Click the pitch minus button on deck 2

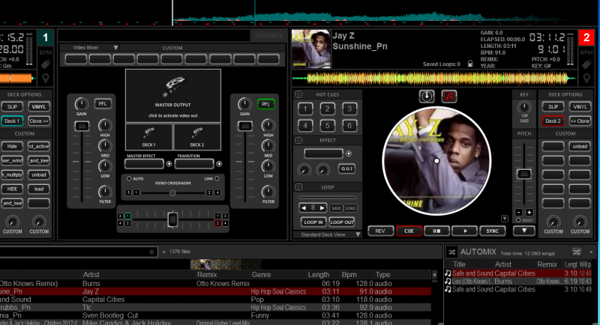(x=519, y=213)
